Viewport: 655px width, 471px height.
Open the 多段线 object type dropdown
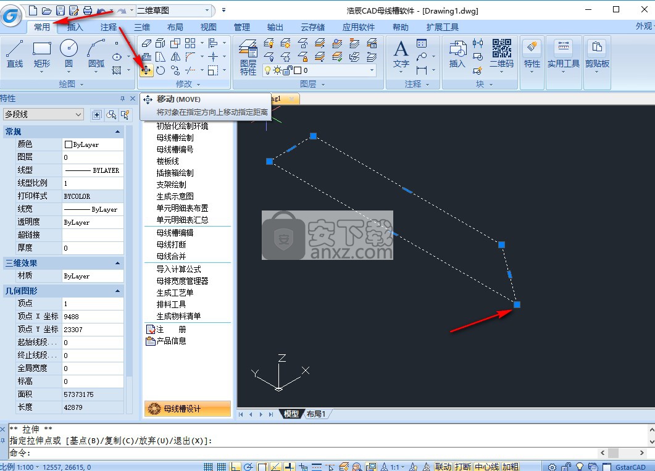coord(43,114)
